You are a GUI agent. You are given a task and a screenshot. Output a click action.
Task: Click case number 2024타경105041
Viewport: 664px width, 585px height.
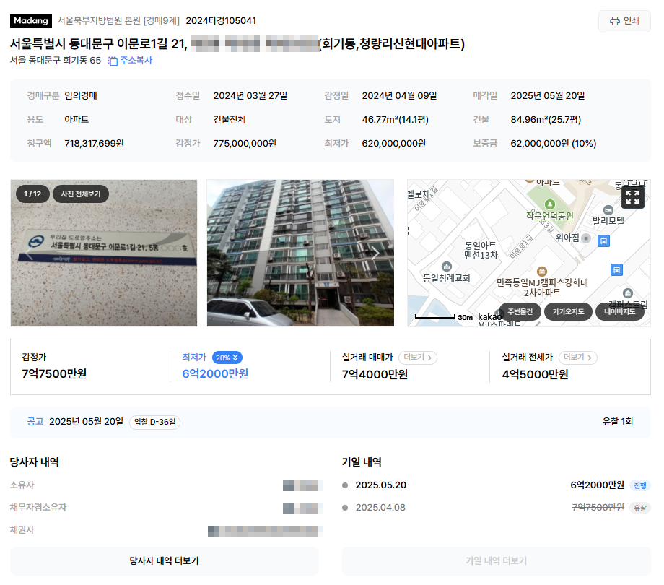pos(221,21)
